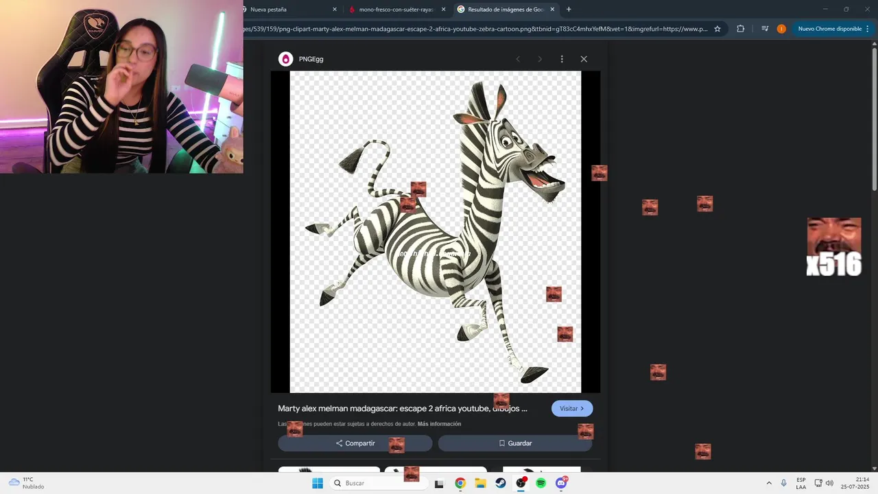The height and width of the screenshot is (494, 878).
Task: Open the three-dot options of image preview
Action: coord(562,59)
